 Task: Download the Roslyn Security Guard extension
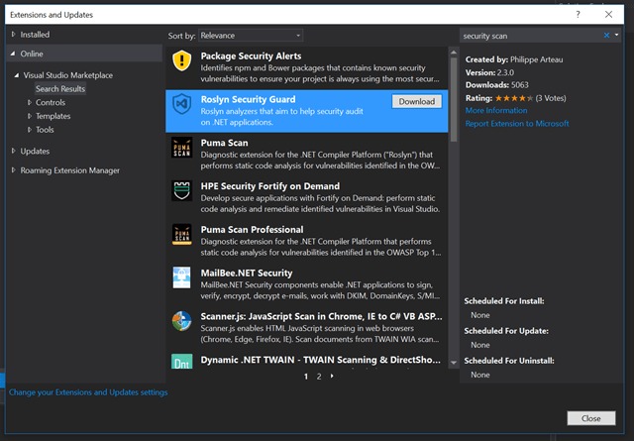(417, 101)
